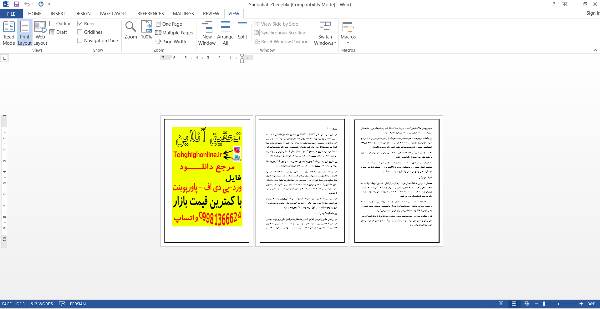Image resolution: width=600 pixels, height=309 pixels.
Task: Click the tab selector at ruler corner
Action: click(x=4, y=58)
